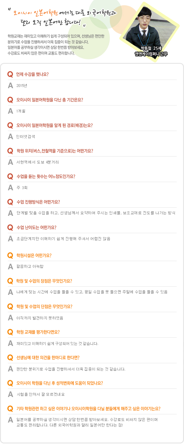184x445 pixels.
Task: Click the question '학원 및 수업의 장점은 무엇인가요?'
Action: coord(44,281)
